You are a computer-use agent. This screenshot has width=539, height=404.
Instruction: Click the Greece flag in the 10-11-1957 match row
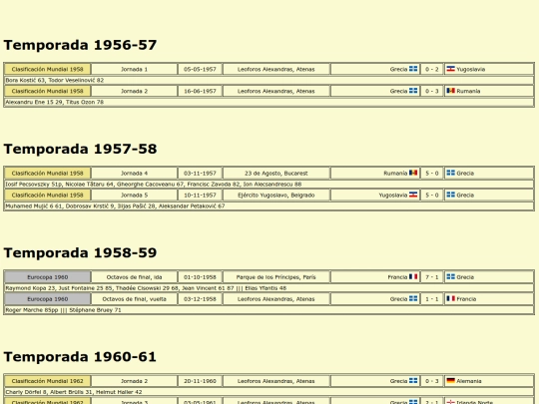[x=450, y=195]
